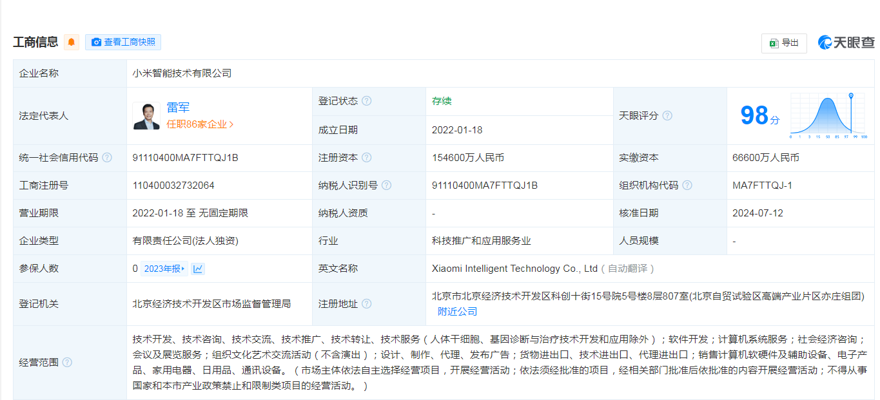
Task: Click credit code 91110400MA7FTTQJ1B under 统一社会信用代码
Action: tap(185, 158)
